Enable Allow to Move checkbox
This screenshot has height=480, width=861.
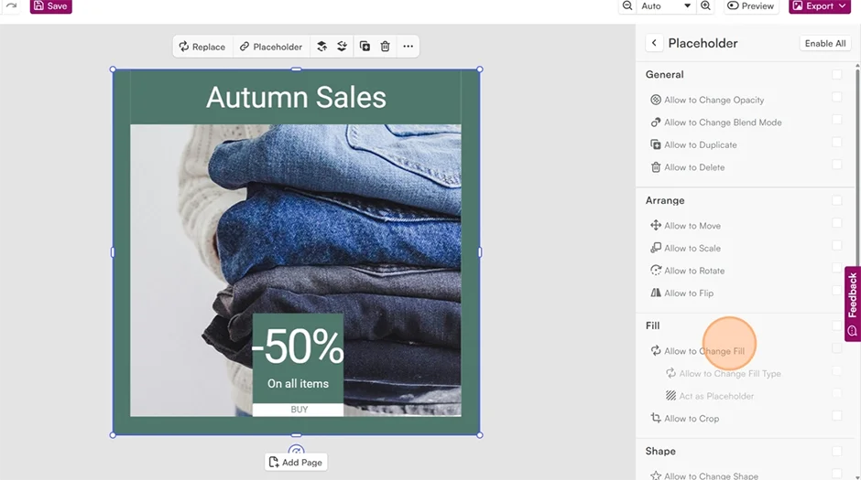click(837, 223)
